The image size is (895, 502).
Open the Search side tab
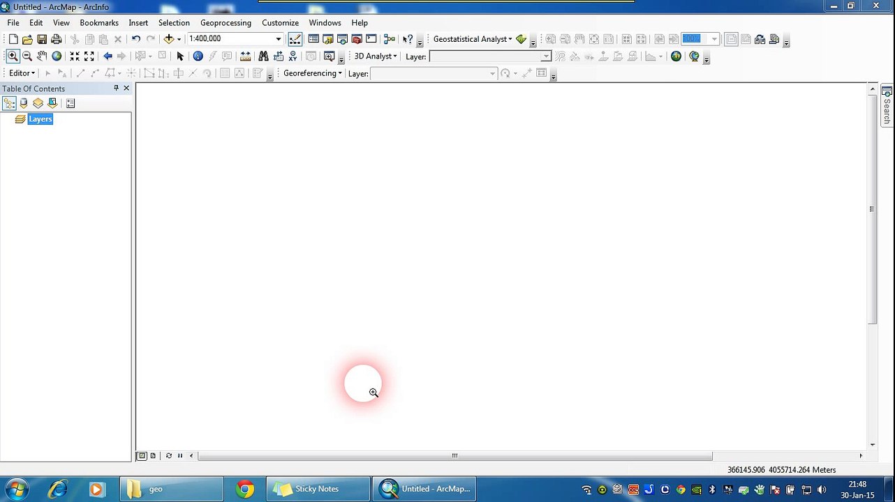click(887, 105)
